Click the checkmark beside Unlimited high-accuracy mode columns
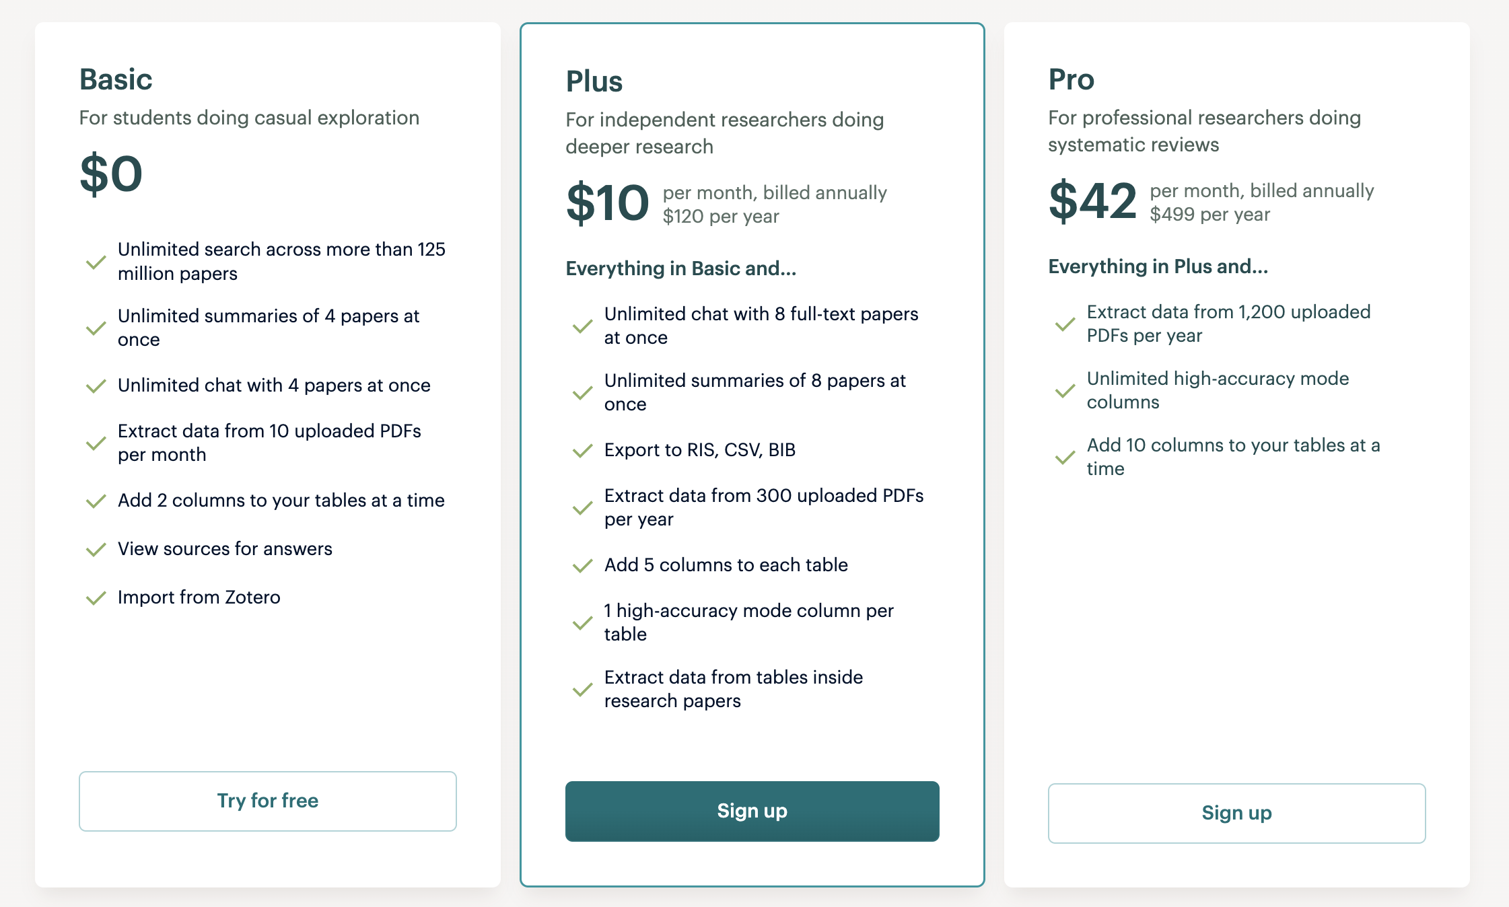The image size is (1509, 907). point(1065,390)
